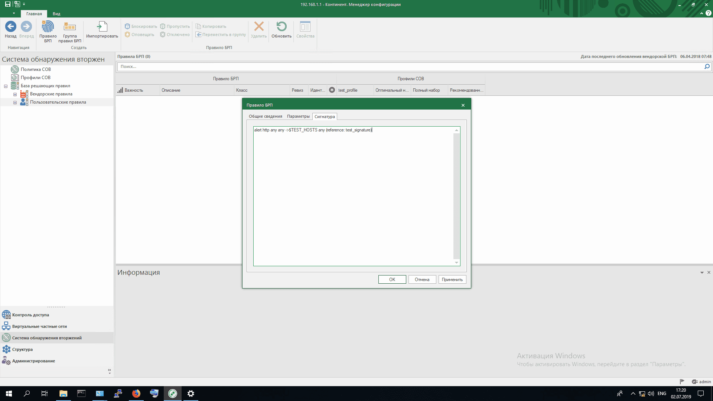713x401 pixels.
Task: Click Группа правил БПР icon
Action: (x=70, y=27)
